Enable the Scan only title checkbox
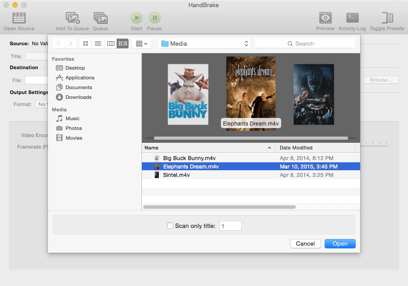The width and height of the screenshot is (408, 286). (x=170, y=226)
